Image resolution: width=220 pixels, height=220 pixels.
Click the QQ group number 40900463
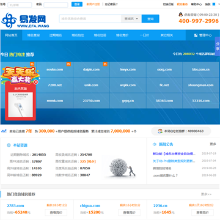click(x=196, y=131)
